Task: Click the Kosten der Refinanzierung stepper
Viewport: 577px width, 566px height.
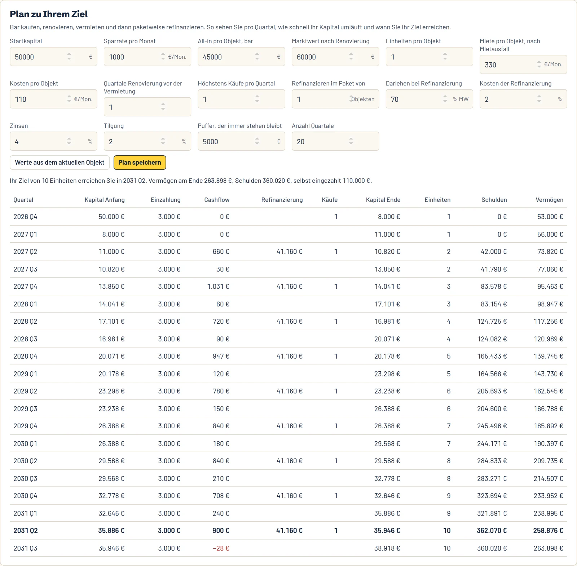Action: point(539,99)
